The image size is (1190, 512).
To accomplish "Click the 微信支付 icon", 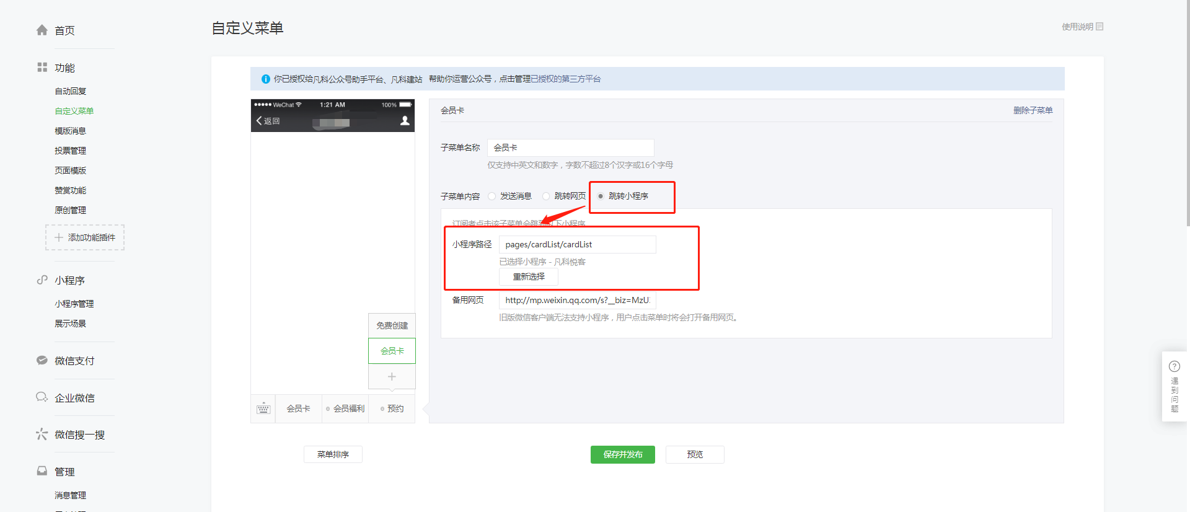I will click(42, 360).
